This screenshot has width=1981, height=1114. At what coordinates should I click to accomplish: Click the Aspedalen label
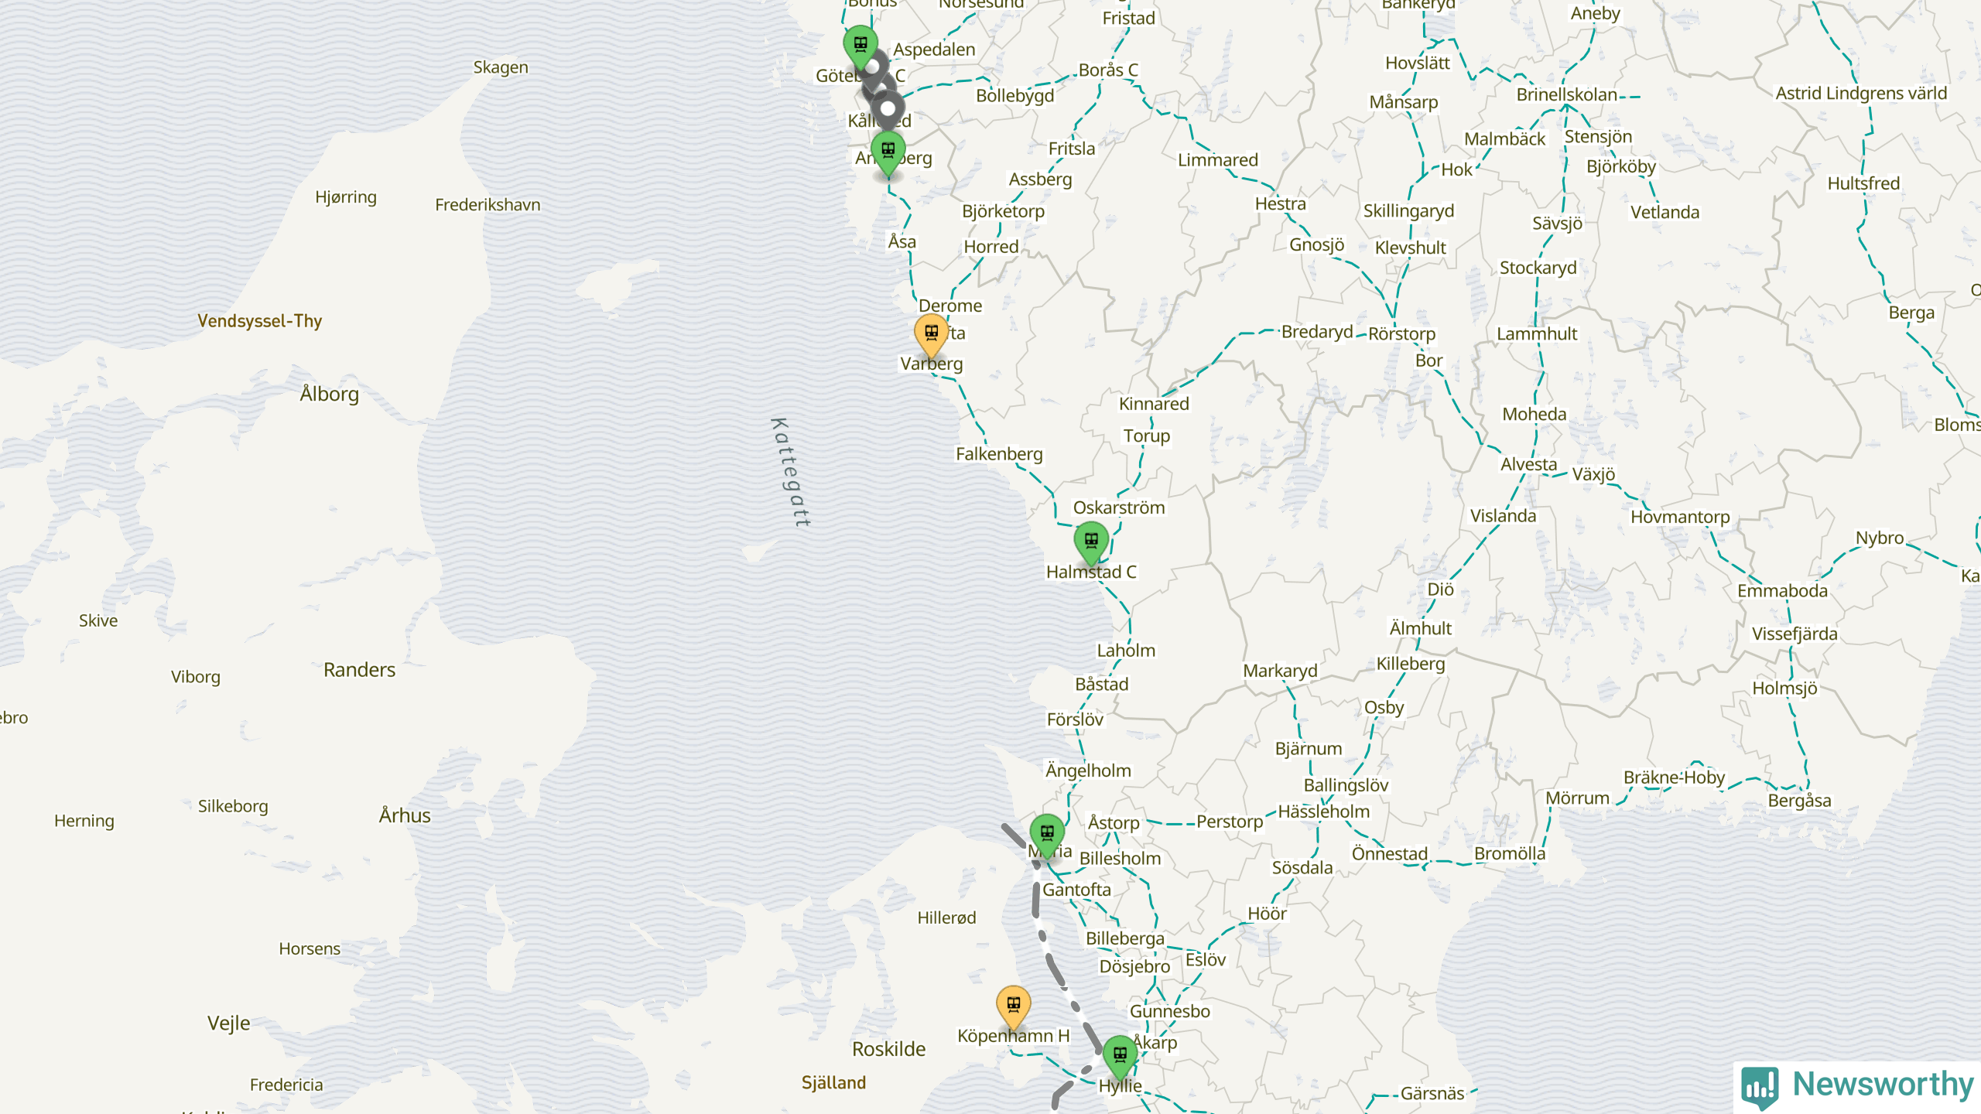pos(934,50)
